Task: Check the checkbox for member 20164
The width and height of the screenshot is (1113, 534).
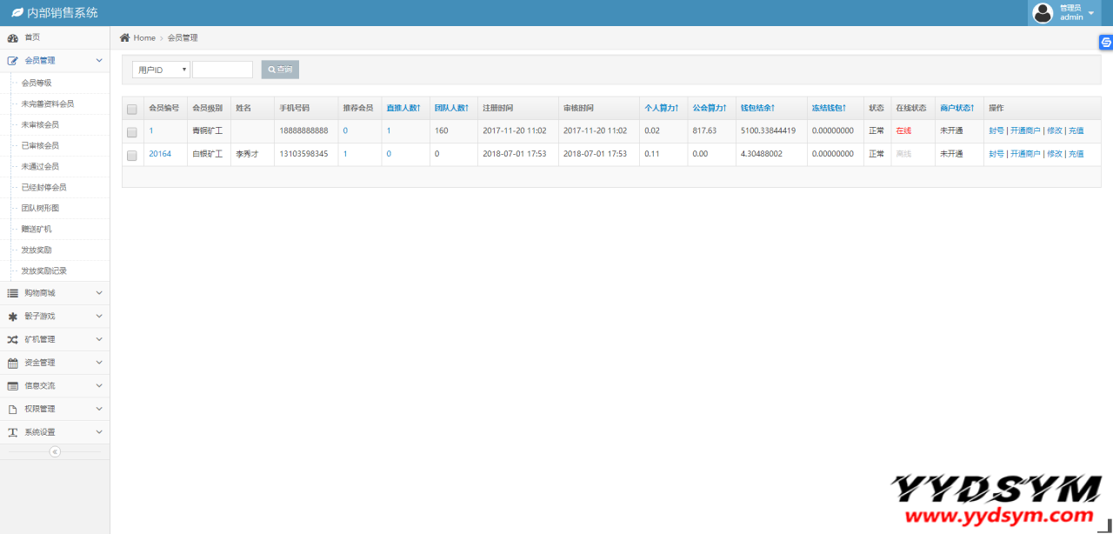Action: [132, 155]
